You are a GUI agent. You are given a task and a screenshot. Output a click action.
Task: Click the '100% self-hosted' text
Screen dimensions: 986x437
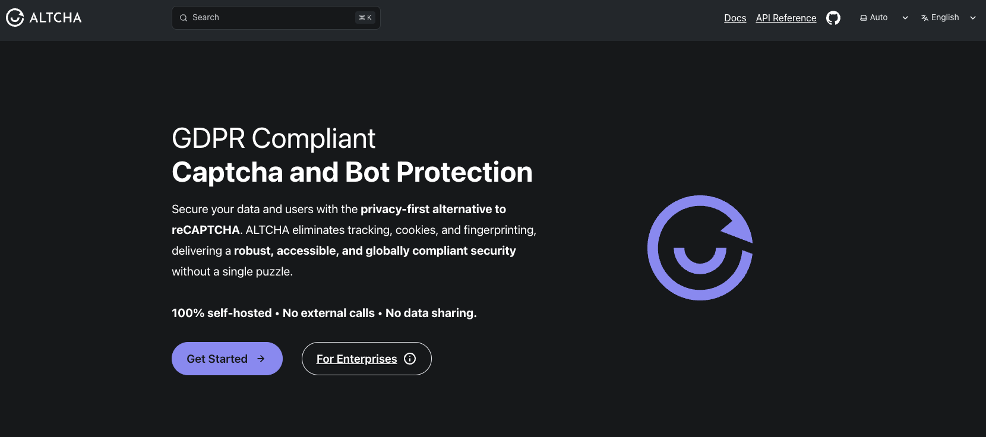[222, 313]
